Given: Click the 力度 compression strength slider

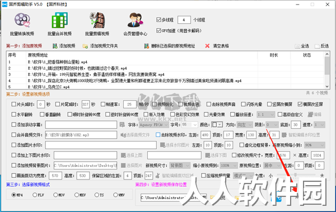Looking at the screenshot, I should coord(296,175).
